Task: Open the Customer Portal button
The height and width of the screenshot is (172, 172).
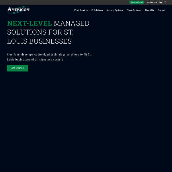Action: click(x=136, y=2)
